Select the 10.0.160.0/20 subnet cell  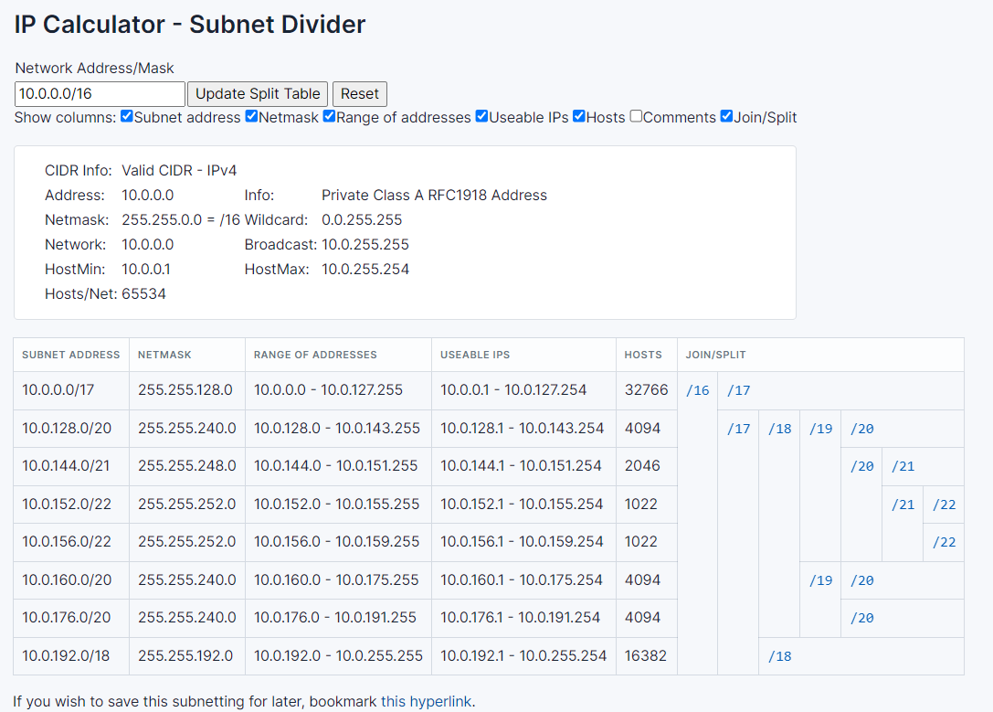71,580
